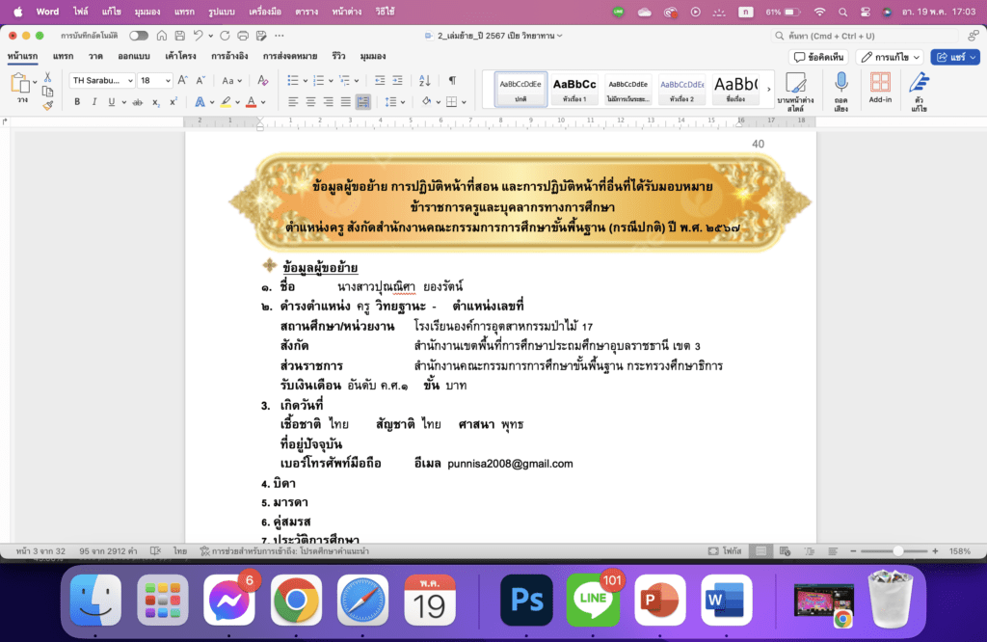Toggle Strikethrough formatting
The height and width of the screenshot is (642, 987).
click(137, 101)
